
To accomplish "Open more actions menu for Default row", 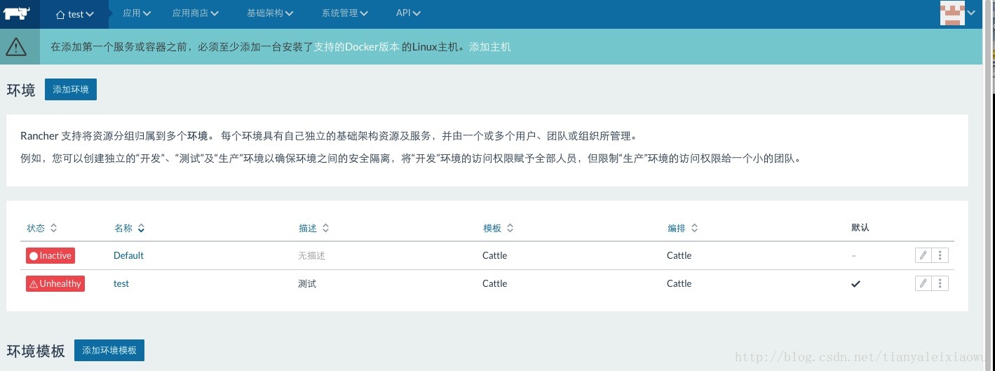I will pyautogui.click(x=940, y=255).
